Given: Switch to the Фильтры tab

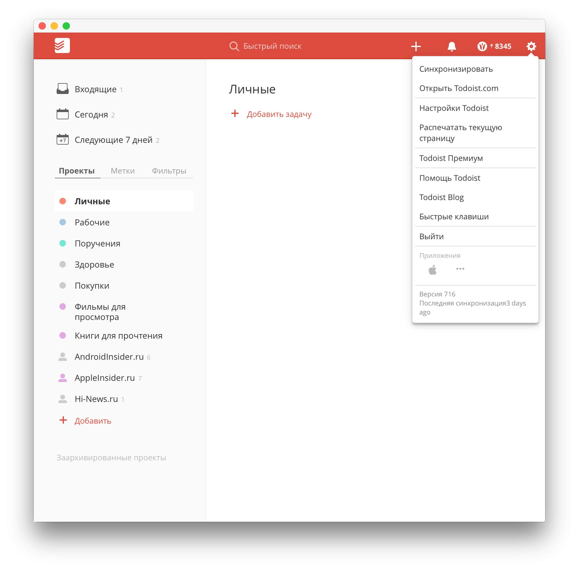Looking at the screenshot, I should [169, 171].
